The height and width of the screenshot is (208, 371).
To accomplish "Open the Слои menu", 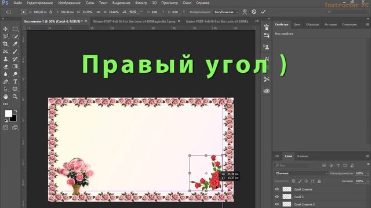I will click(90, 3).
